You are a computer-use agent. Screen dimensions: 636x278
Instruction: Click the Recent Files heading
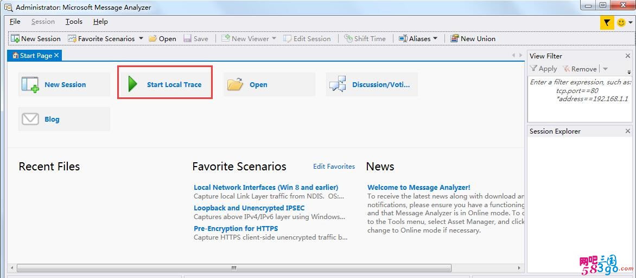coord(49,167)
